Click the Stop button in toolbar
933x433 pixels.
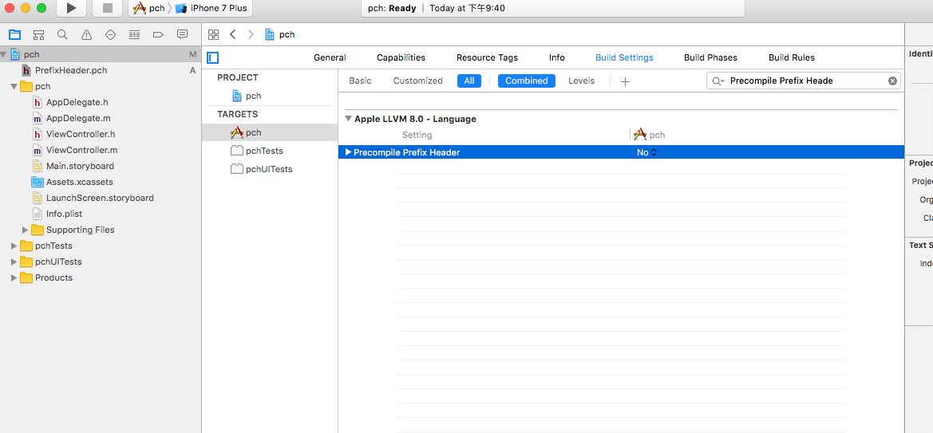click(107, 9)
